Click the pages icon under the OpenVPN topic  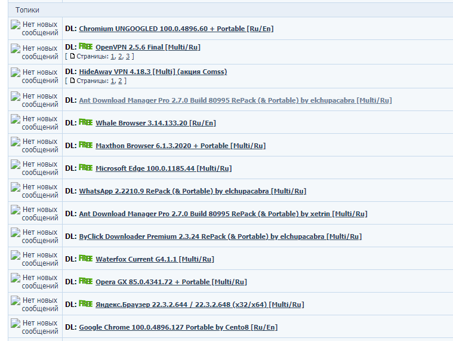point(73,56)
